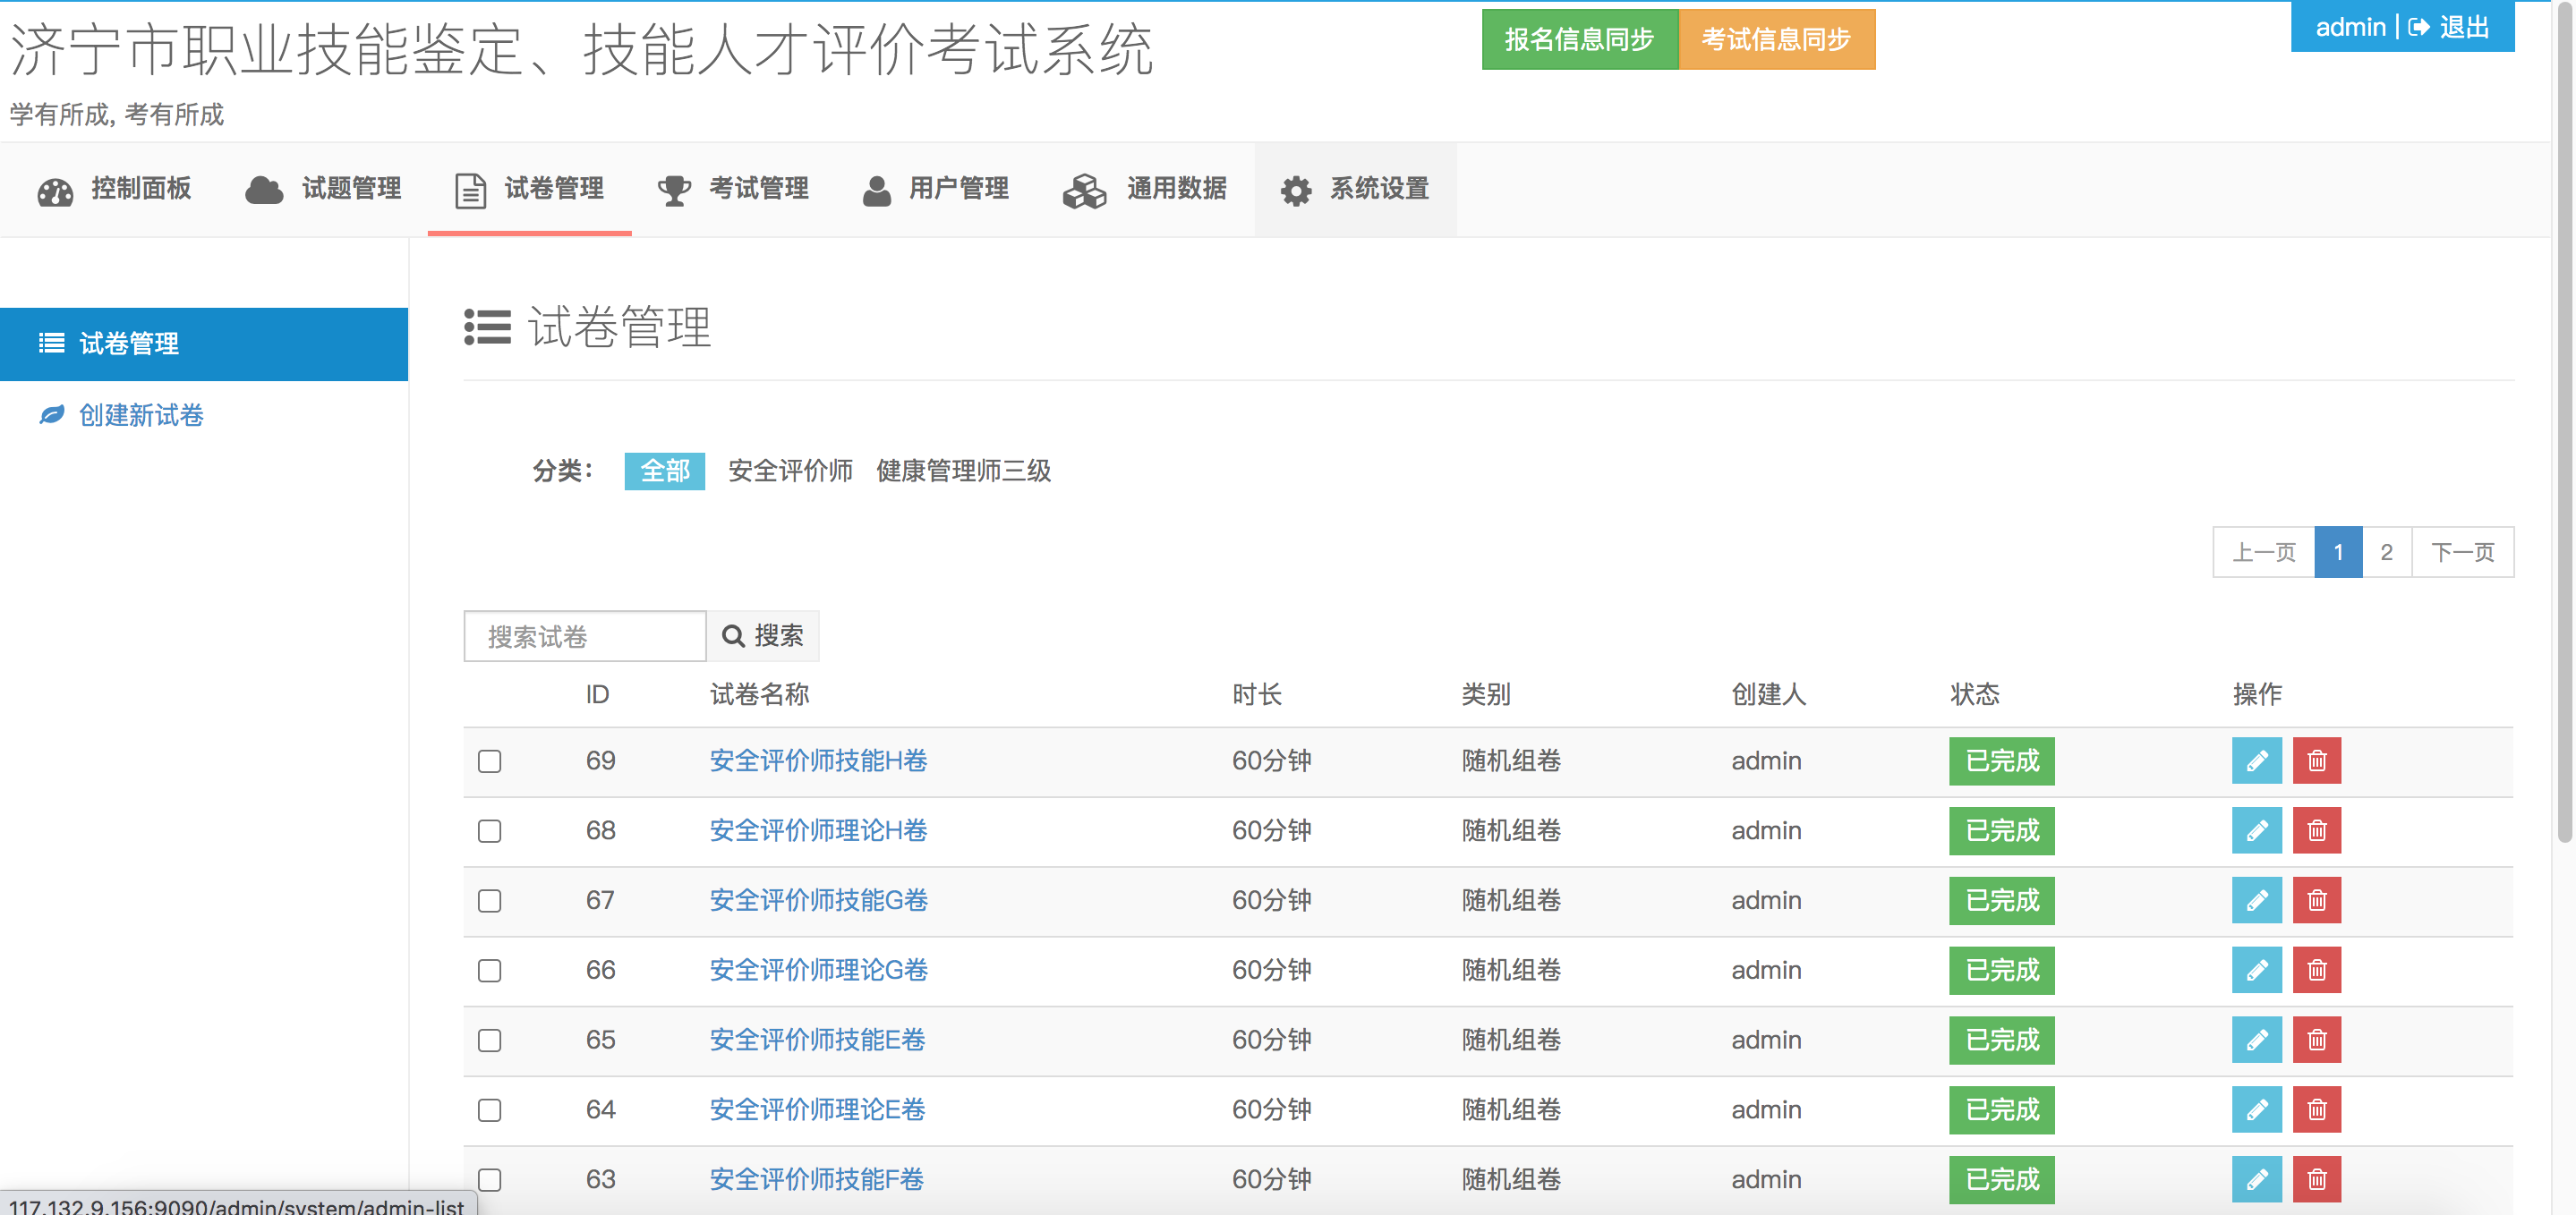Delete paper 63 trash icon
Image resolution: width=2576 pixels, height=1215 pixels.
click(2316, 1180)
